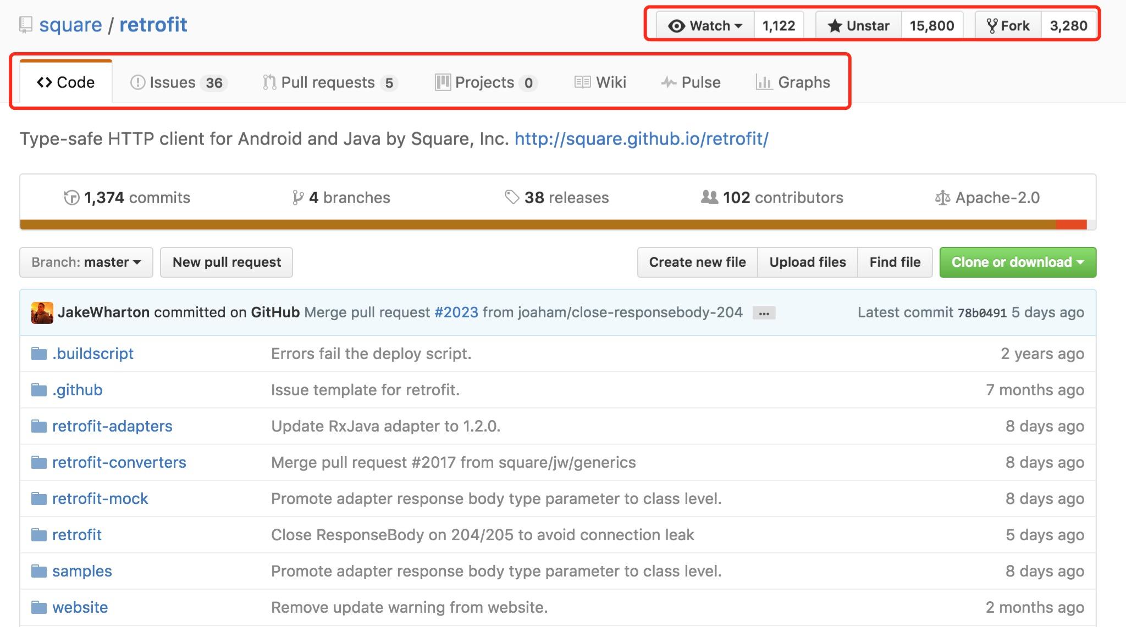1126x627 pixels.
Task: Switch to the Graphs tab
Action: click(x=792, y=82)
